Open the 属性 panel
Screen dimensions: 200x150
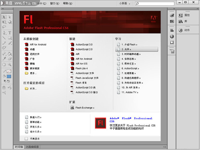click(184, 15)
